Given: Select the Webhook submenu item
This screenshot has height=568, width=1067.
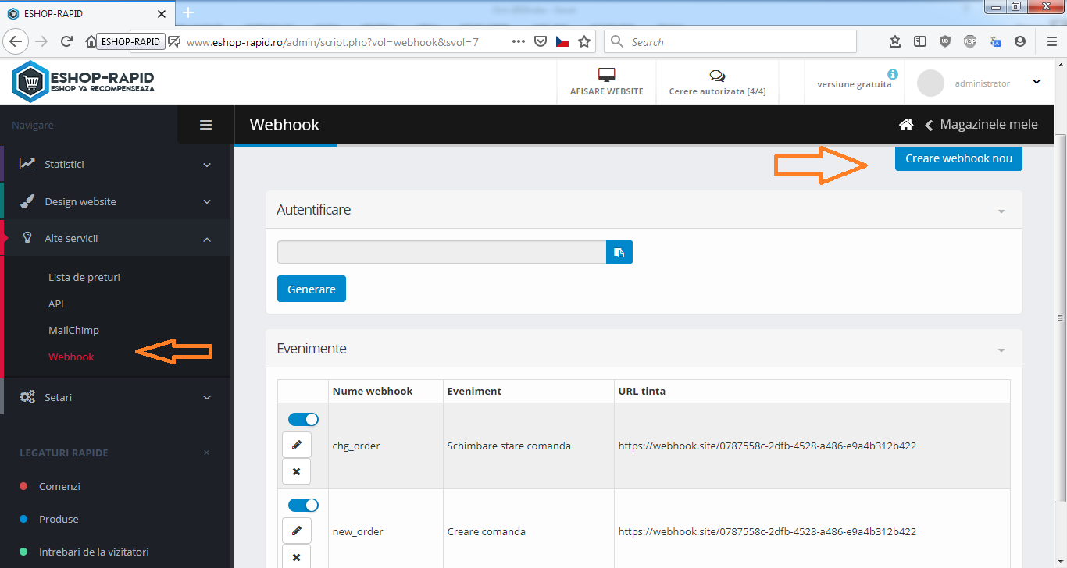Looking at the screenshot, I should [x=71, y=357].
